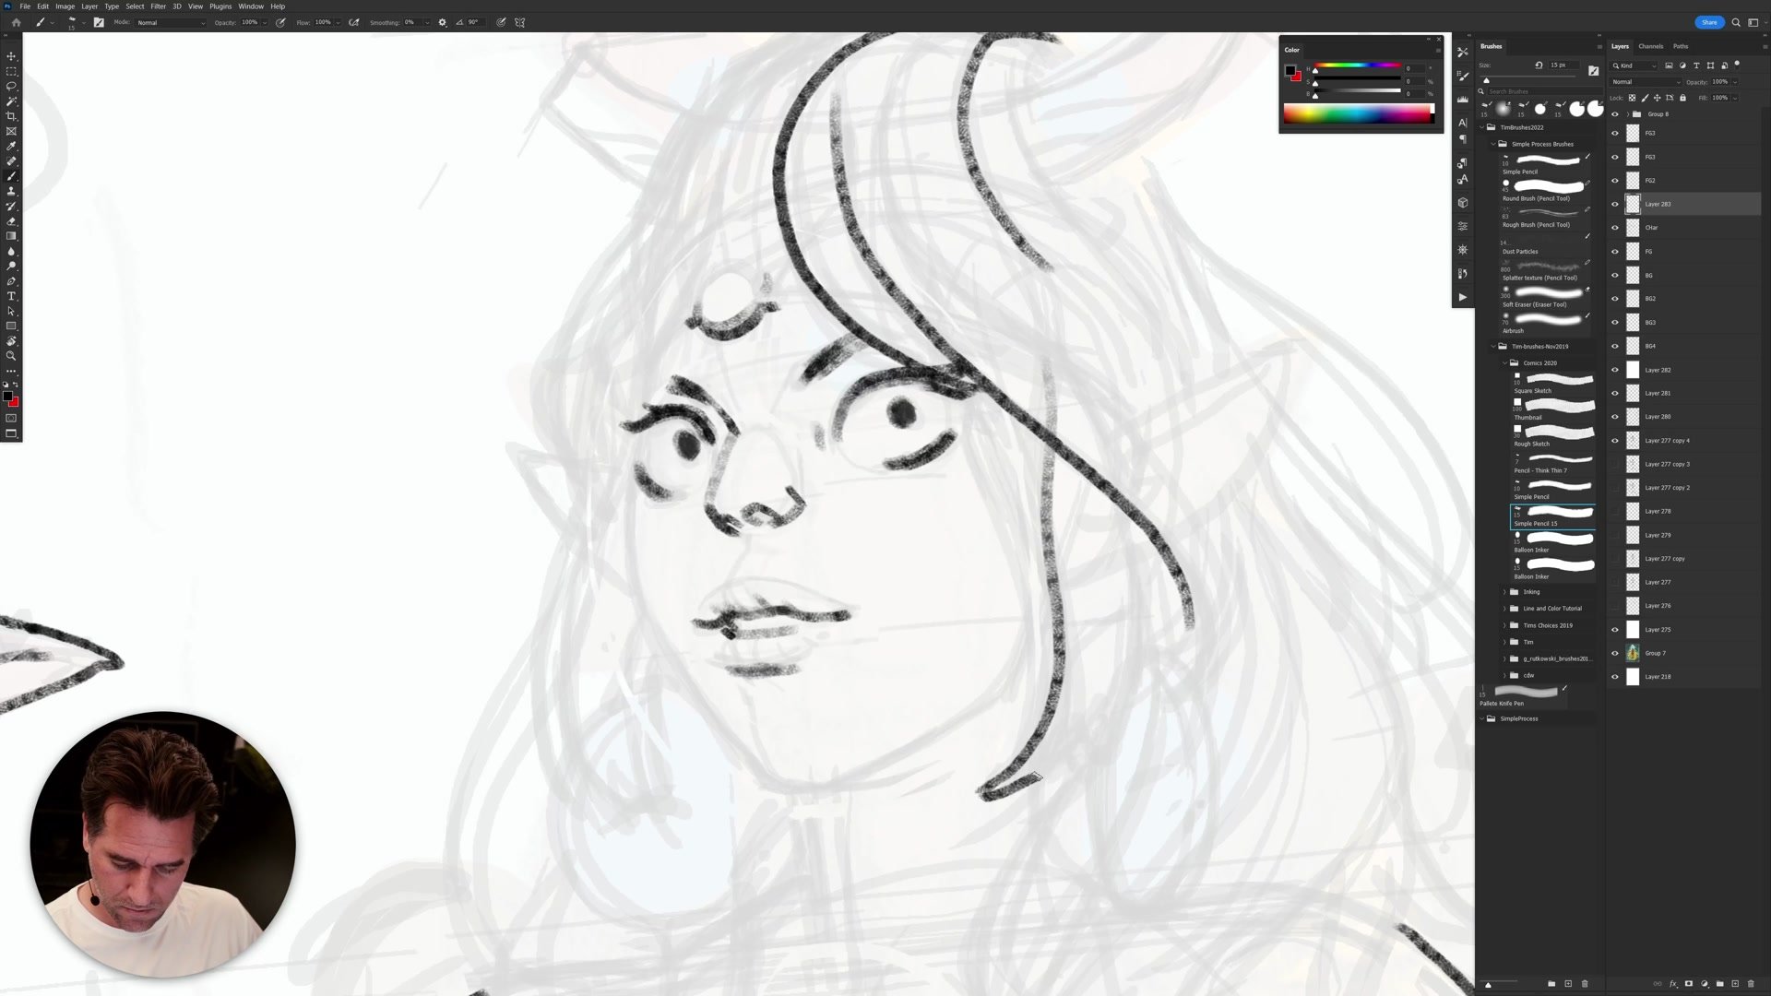Expand the Group 8 layer group
This screenshot has height=996, width=1771.
pos(1627,114)
